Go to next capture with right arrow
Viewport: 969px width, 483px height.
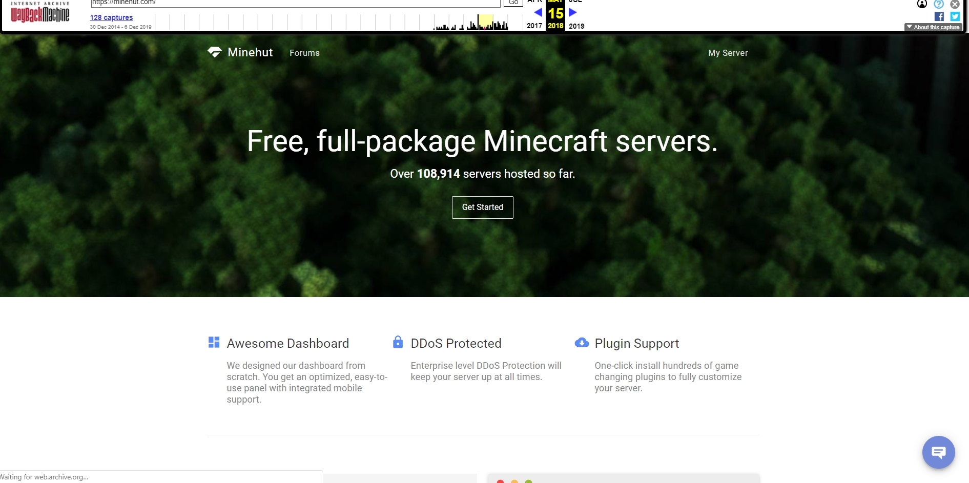point(573,12)
